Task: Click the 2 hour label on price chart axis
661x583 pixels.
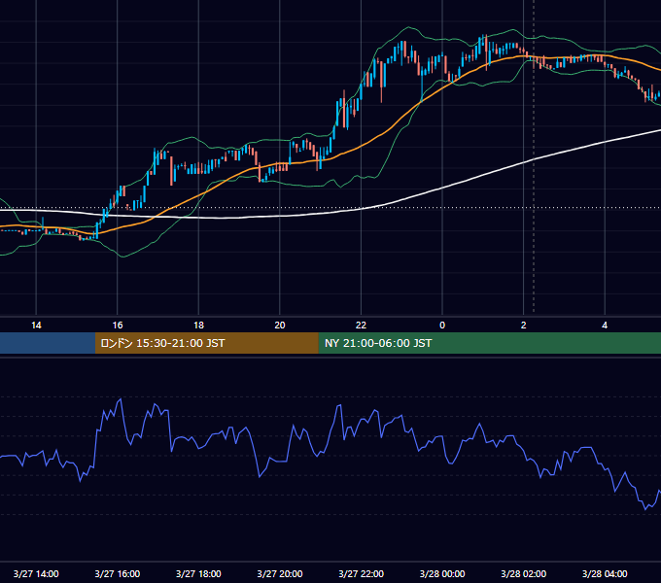Action: pyautogui.click(x=524, y=326)
